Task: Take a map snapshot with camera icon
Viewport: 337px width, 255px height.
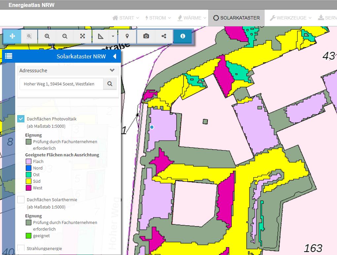Action: pyautogui.click(x=146, y=36)
